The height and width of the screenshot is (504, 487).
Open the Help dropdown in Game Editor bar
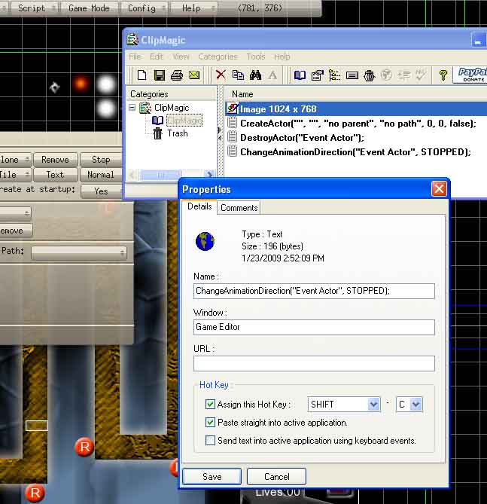tap(193, 8)
